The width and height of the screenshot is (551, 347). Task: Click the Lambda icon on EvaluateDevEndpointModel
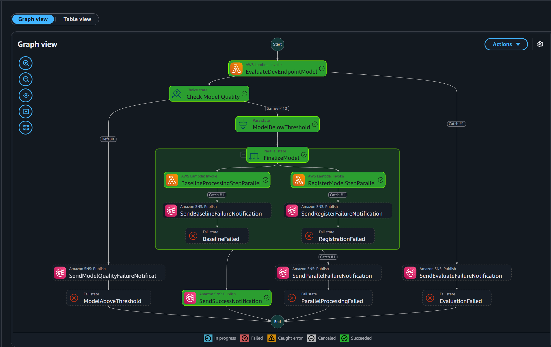tap(237, 69)
